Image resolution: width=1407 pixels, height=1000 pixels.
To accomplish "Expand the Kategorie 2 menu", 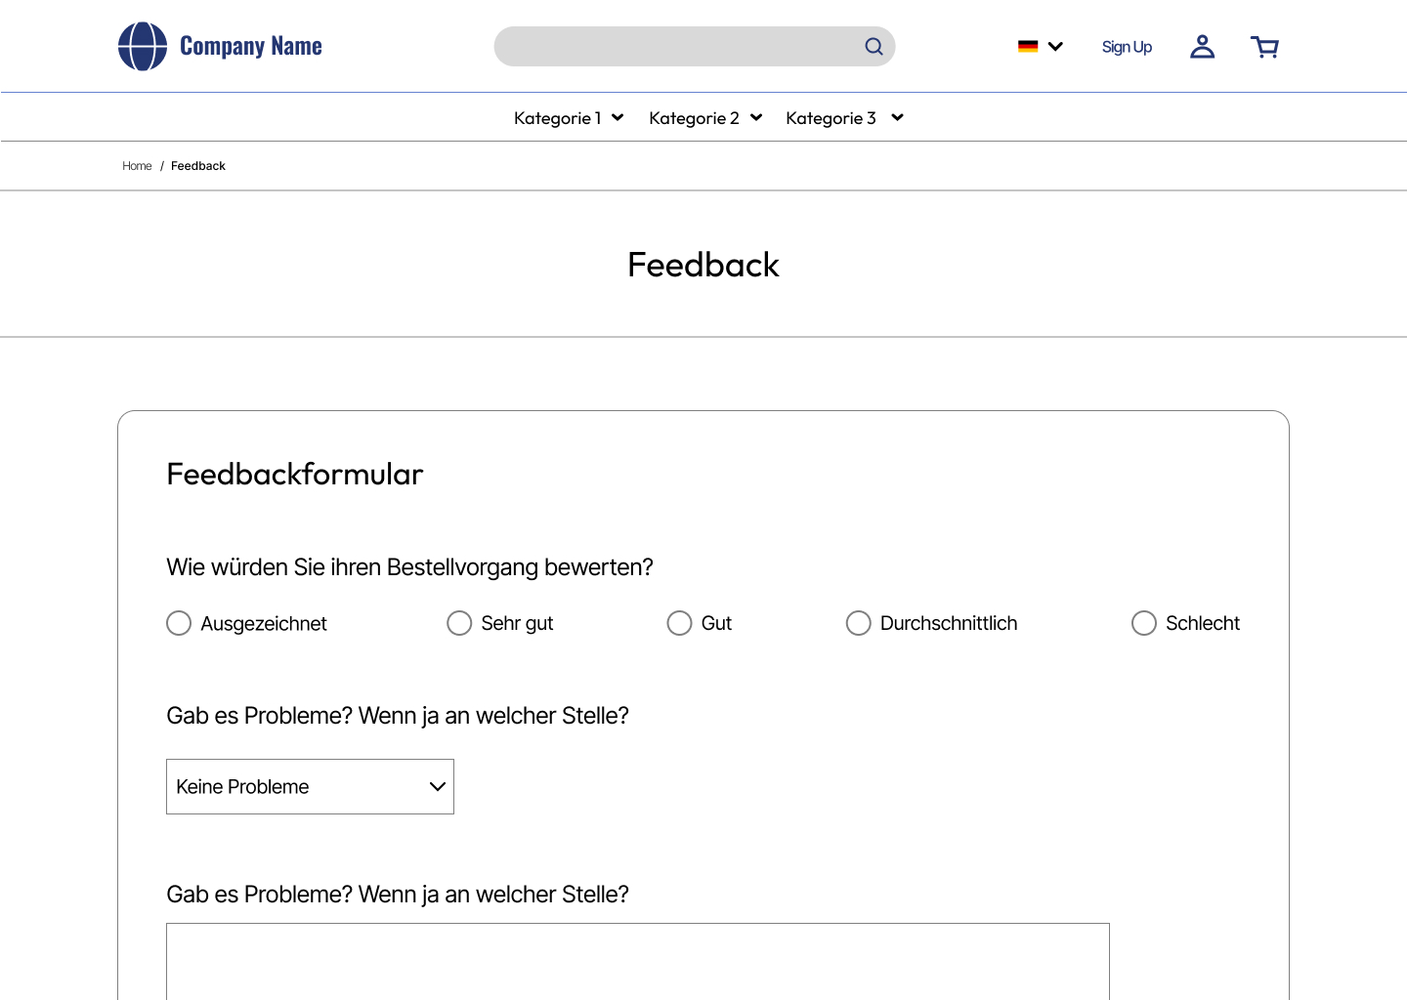I will (704, 118).
